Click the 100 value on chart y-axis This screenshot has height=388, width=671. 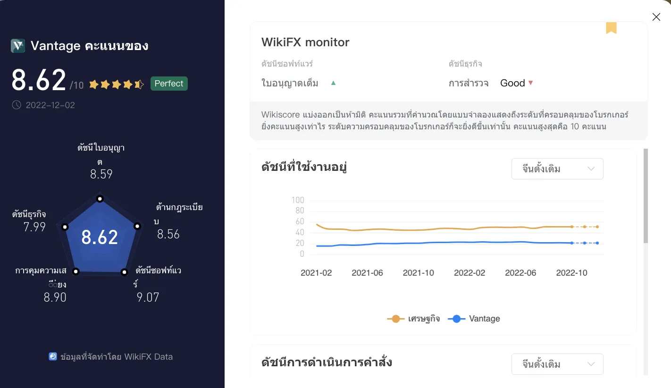pos(298,200)
